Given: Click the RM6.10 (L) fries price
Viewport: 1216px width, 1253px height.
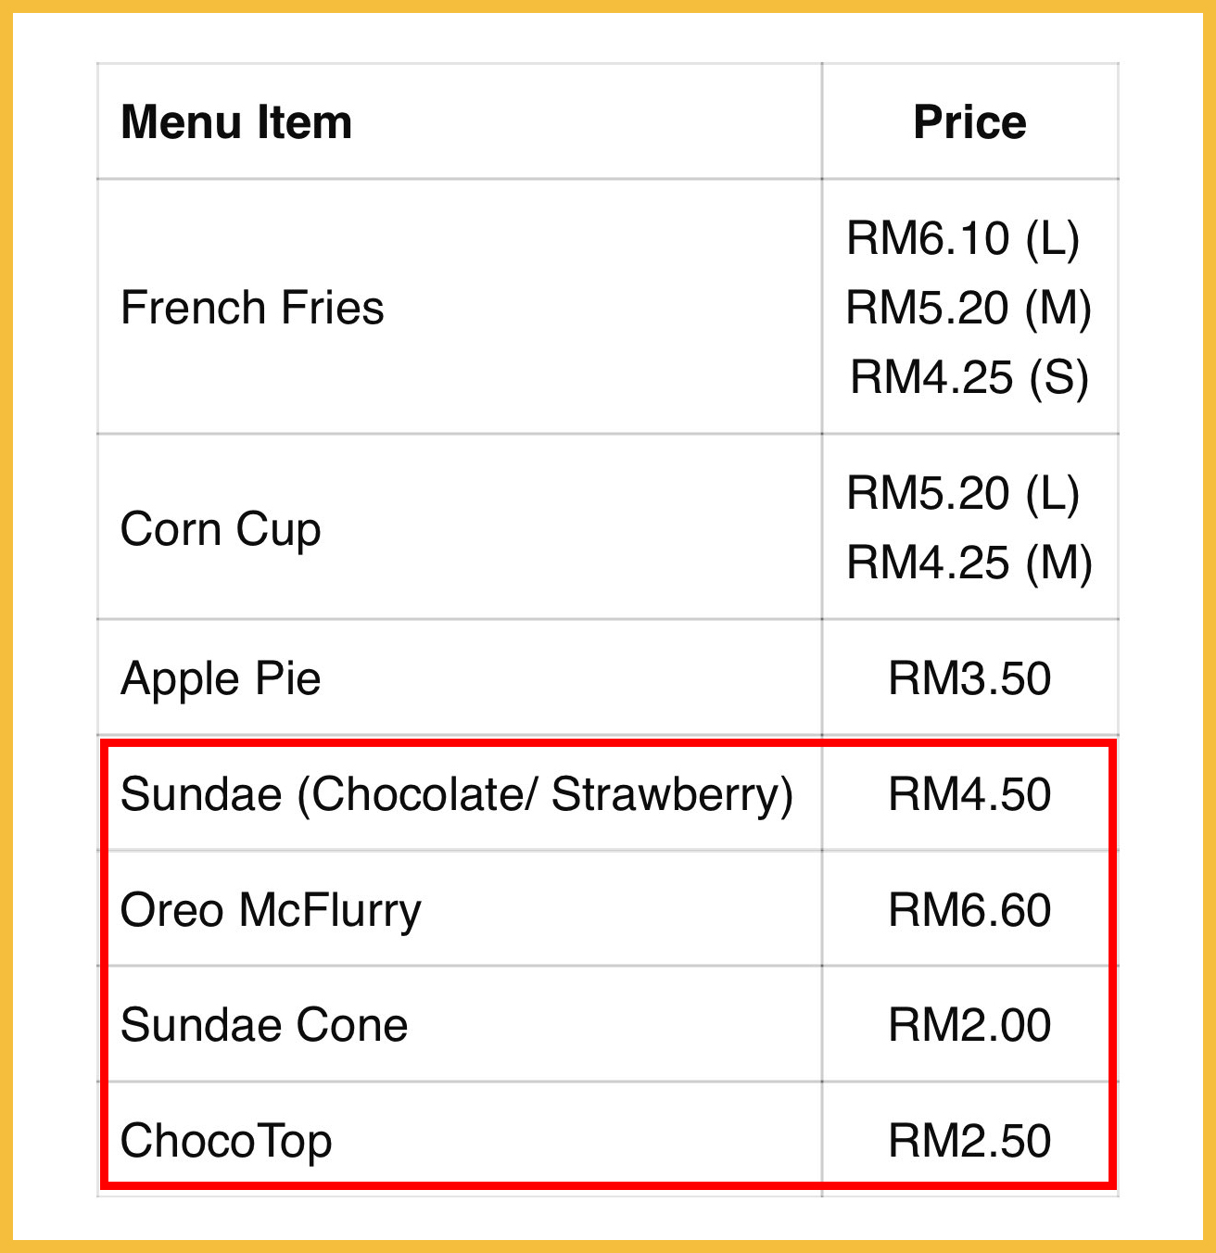Looking at the screenshot, I should [963, 238].
